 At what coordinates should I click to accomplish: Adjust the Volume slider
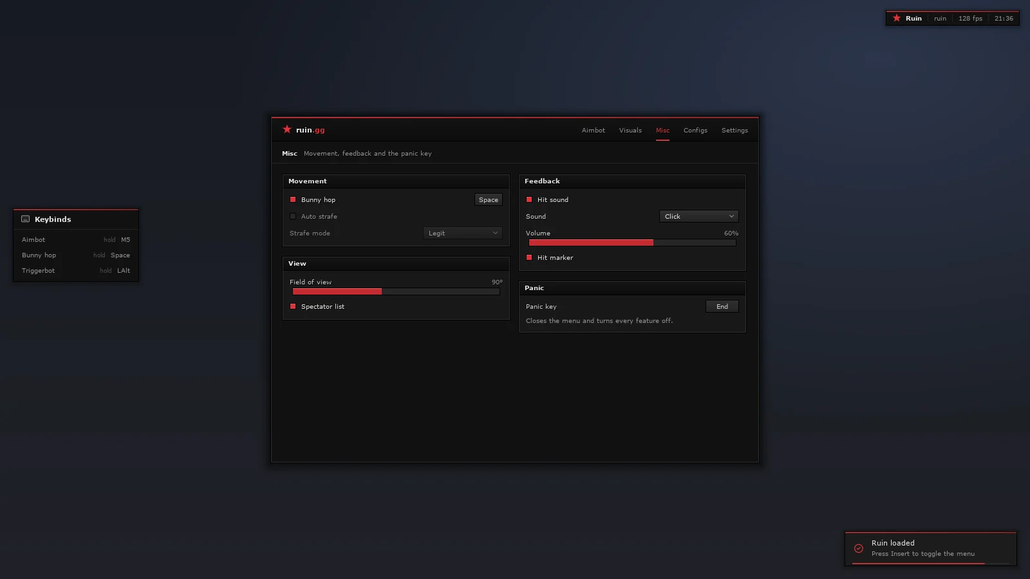(x=632, y=243)
